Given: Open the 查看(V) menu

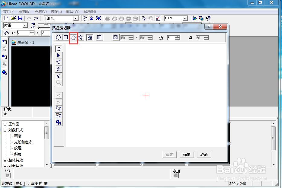Looking at the screenshot, I should pyautogui.click(x=41, y=11).
